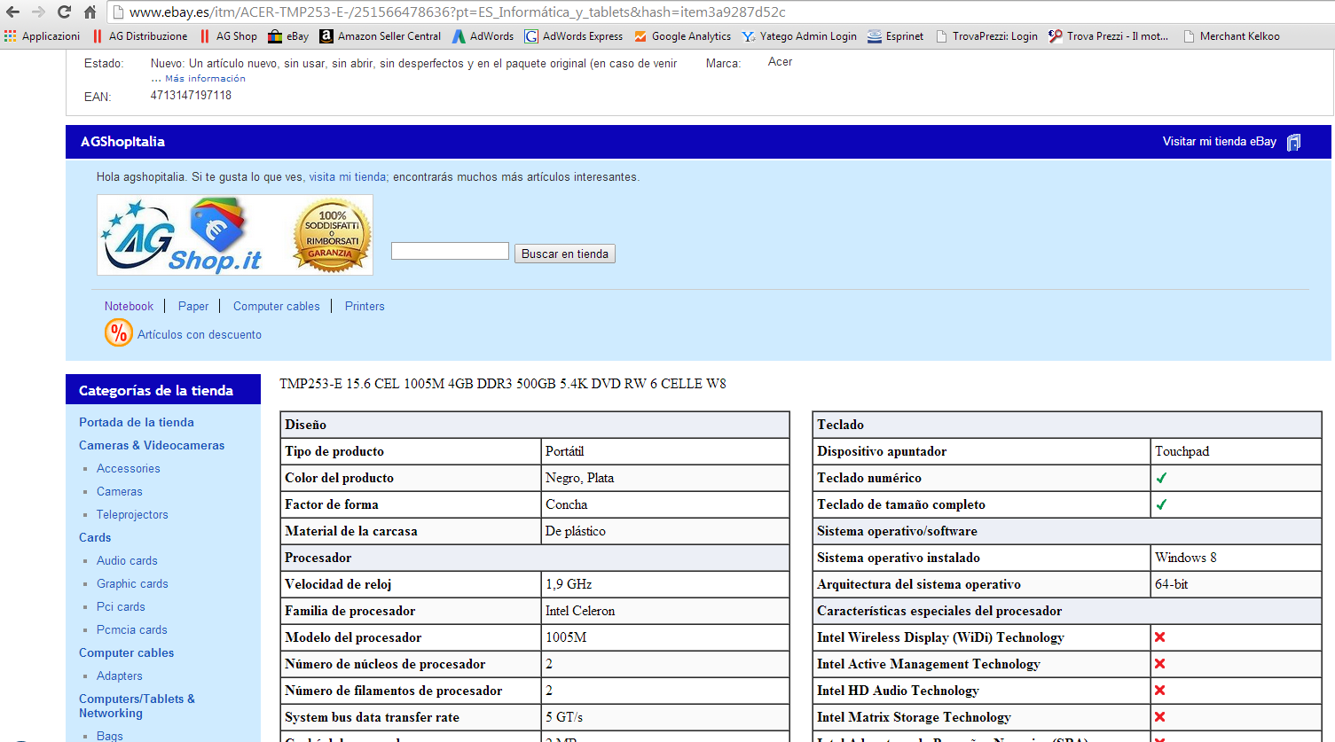
Task: Open the AG Distribuzione bookmark
Action: click(140, 36)
